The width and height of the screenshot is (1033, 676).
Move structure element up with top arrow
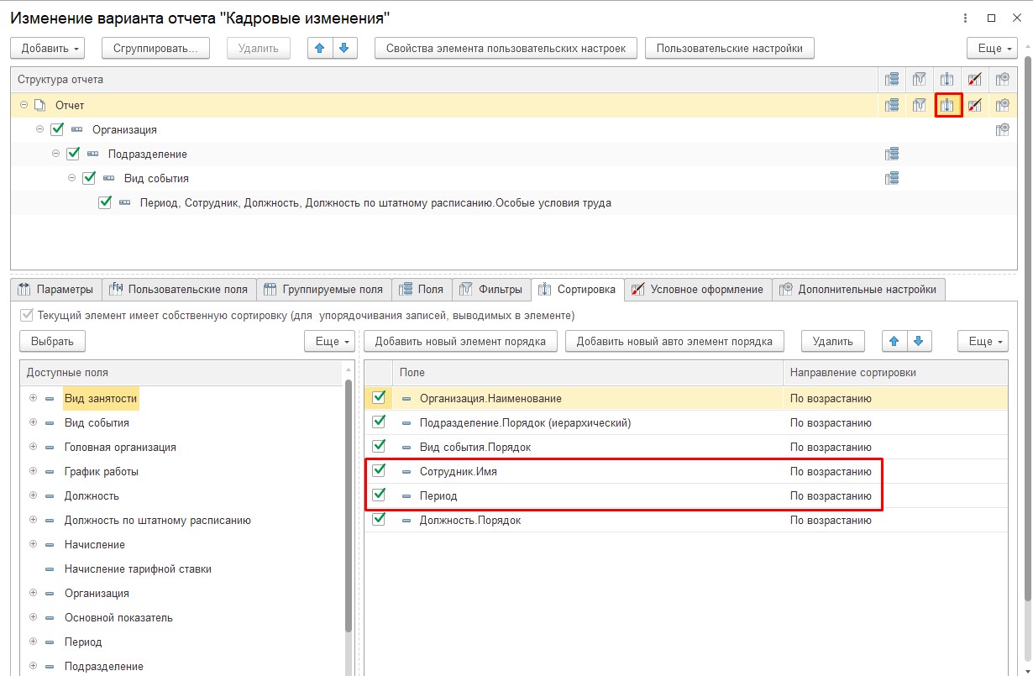tap(319, 48)
